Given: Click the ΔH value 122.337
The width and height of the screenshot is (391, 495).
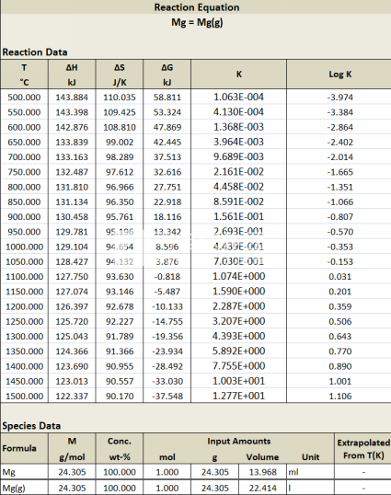Looking at the screenshot, I should [72, 396].
